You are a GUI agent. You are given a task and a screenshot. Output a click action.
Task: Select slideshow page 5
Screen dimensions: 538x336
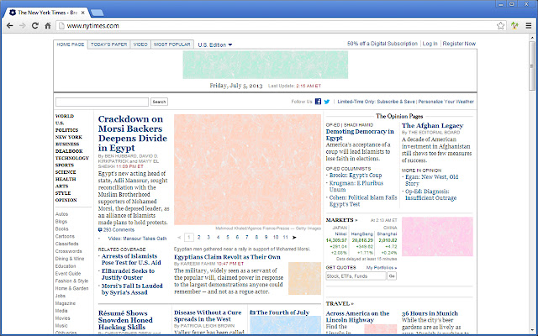(x=228, y=237)
